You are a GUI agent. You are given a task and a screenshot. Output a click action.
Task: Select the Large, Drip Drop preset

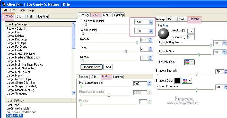[17, 39]
